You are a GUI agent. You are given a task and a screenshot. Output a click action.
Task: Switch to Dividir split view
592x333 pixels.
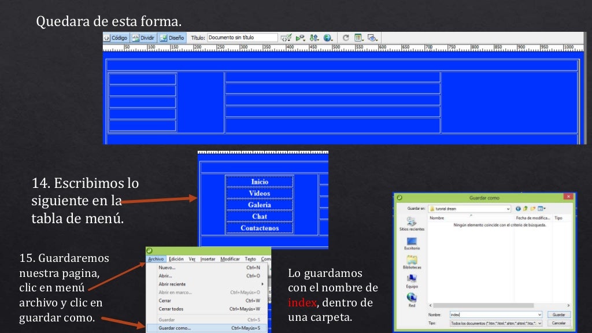143,38
